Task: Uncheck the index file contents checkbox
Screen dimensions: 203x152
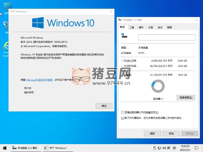Action: [x=122, y=118]
